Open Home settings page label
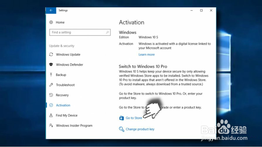Viewport: 262px width, 147px height. (x=60, y=22)
